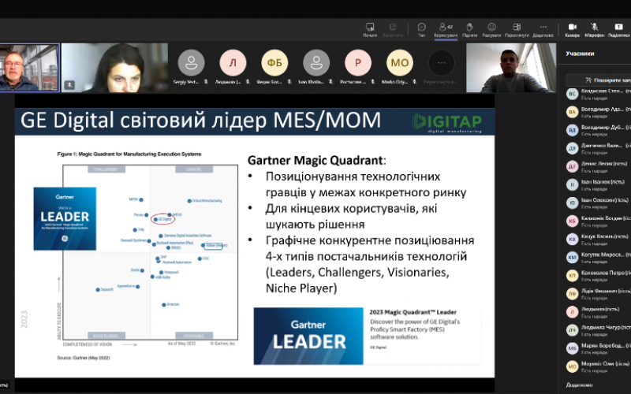
Task: Show more participants via the dark ellipsis circle
Action: 442,63
